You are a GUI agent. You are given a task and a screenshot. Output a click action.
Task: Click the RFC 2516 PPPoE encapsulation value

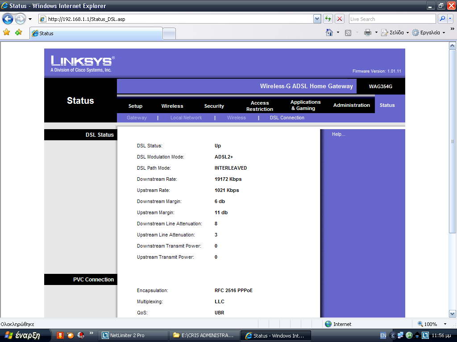(234, 290)
